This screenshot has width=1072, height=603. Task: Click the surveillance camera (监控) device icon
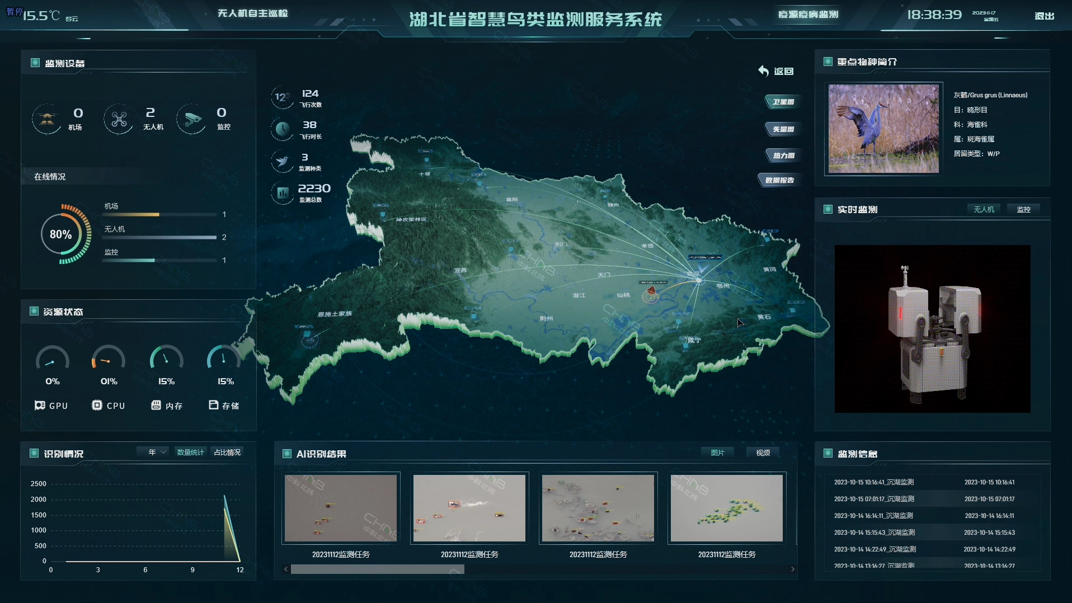click(192, 119)
